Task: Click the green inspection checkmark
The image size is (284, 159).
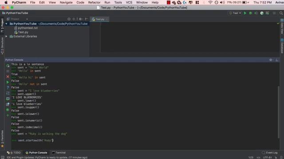Action: pos(278,23)
